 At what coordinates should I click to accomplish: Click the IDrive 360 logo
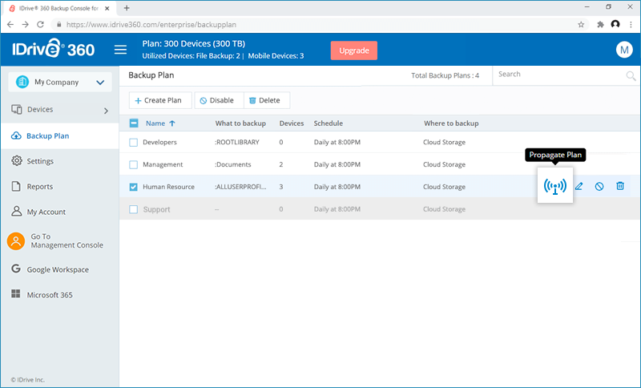click(53, 49)
